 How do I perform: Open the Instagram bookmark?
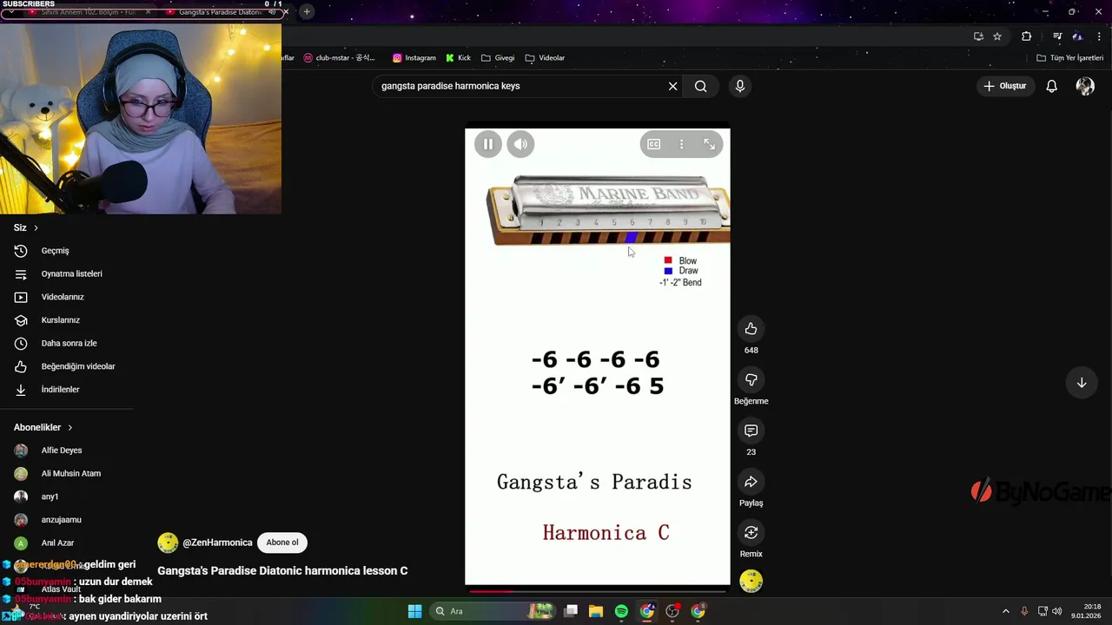click(x=414, y=58)
